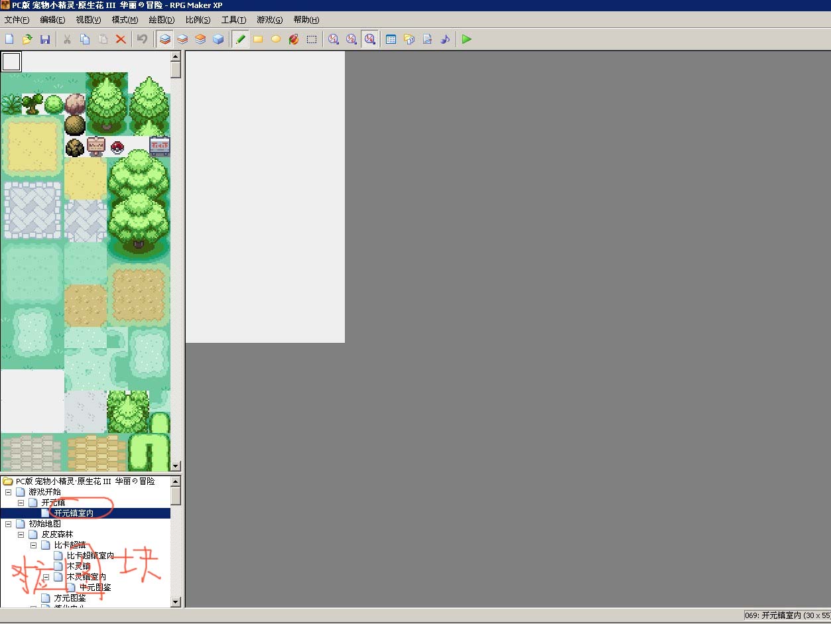
Task: Select the Ellipse drawing tool
Action: click(276, 39)
